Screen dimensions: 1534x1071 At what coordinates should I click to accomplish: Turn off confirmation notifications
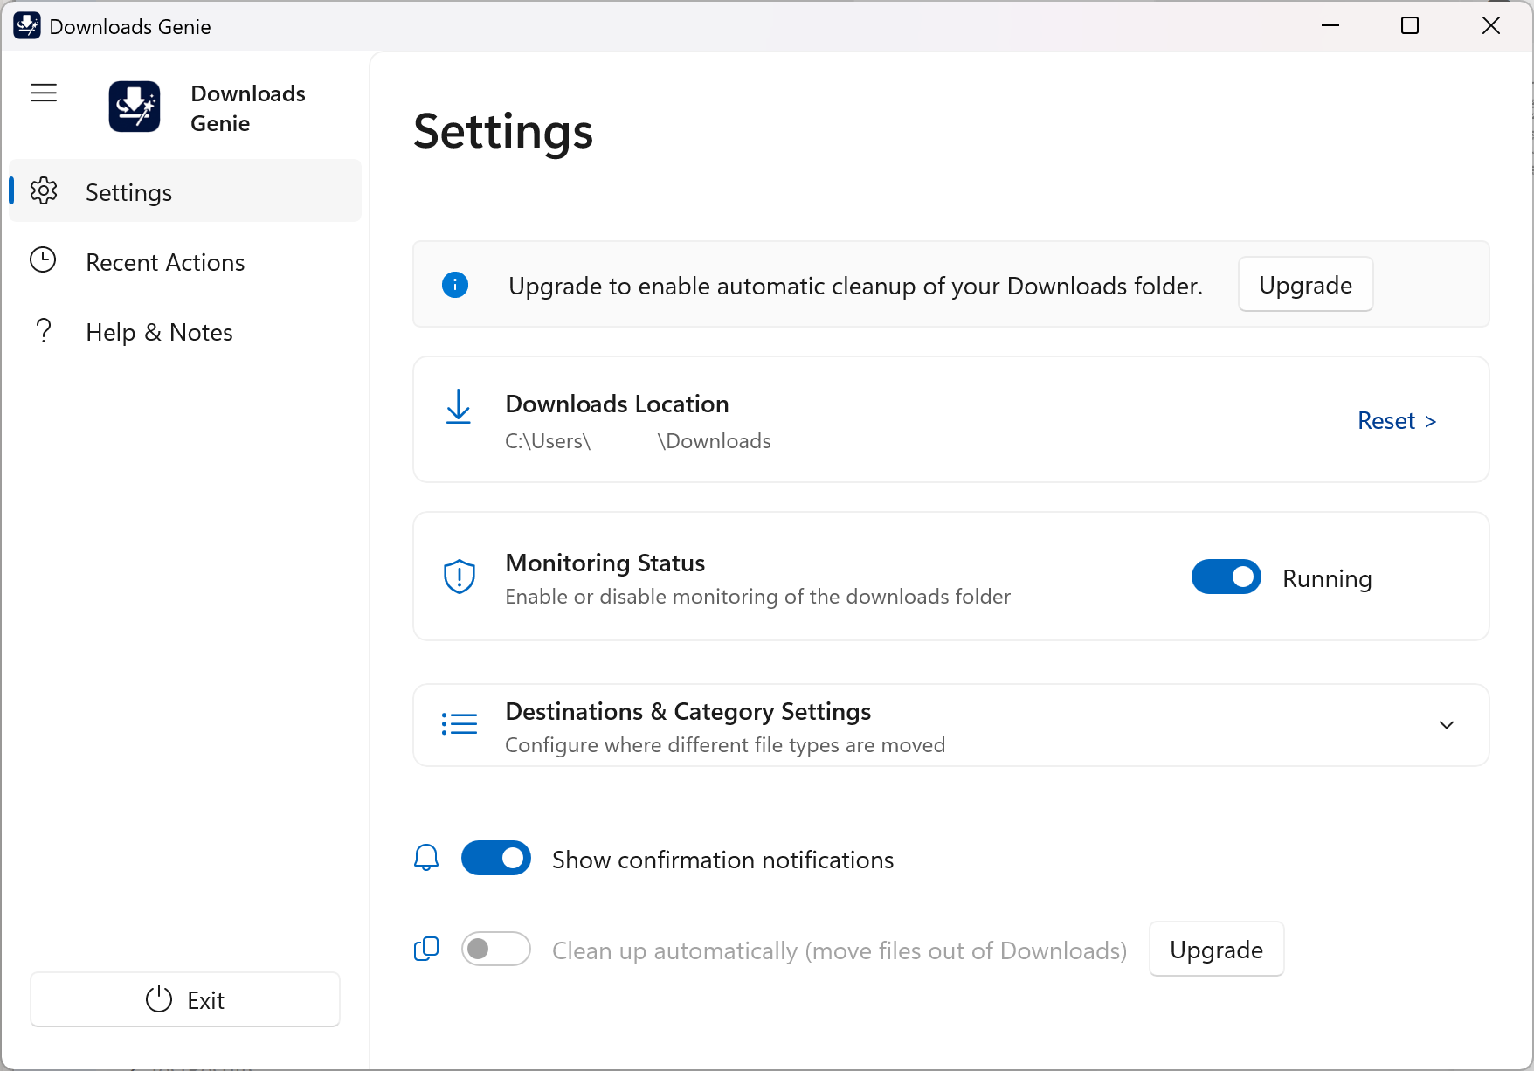pyautogui.click(x=495, y=858)
